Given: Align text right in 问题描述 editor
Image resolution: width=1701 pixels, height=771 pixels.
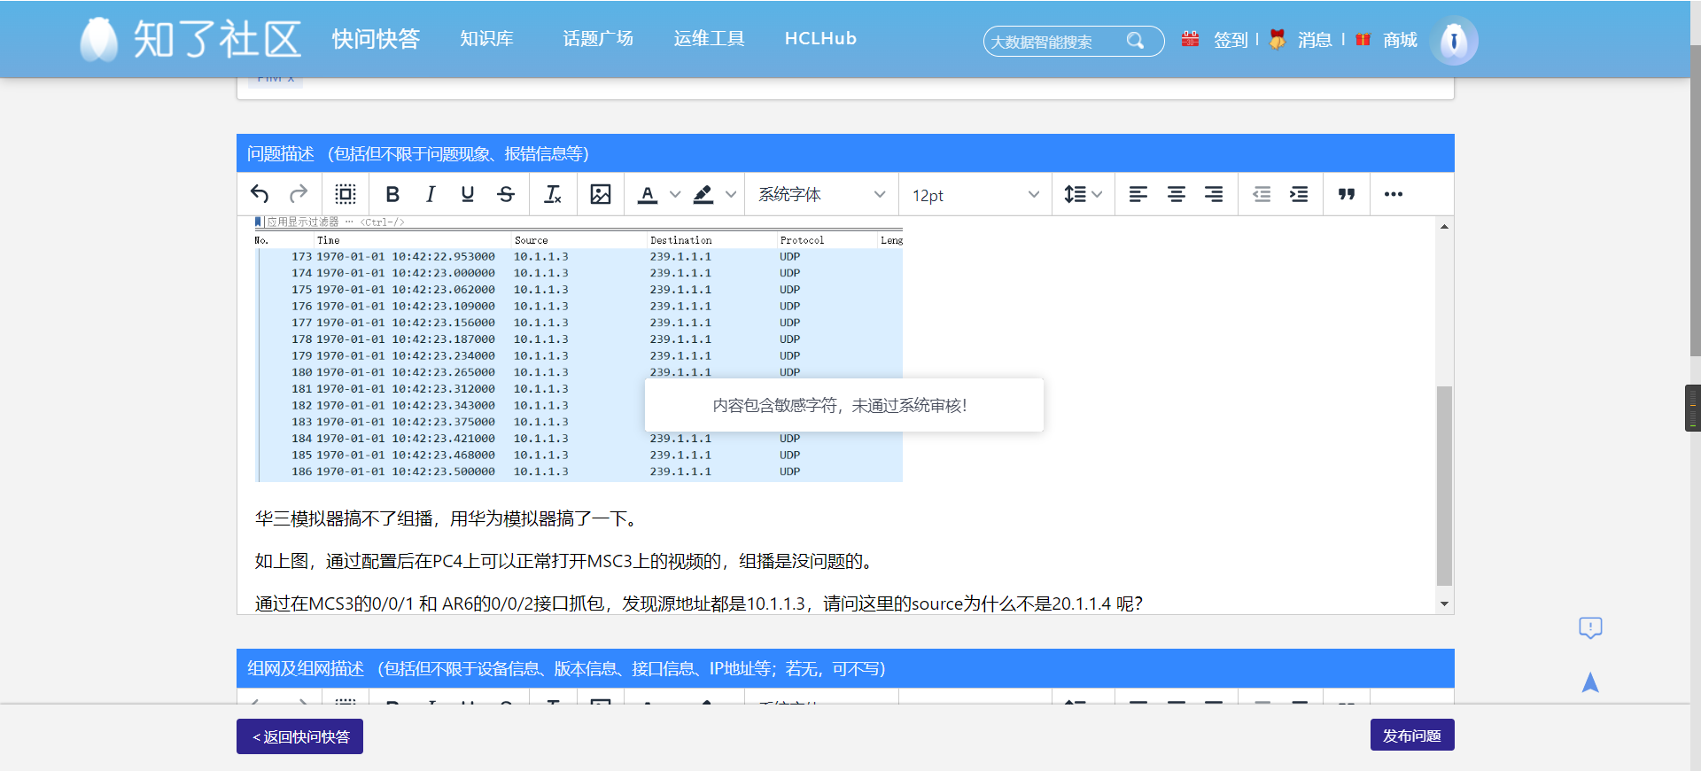Looking at the screenshot, I should coord(1214,194).
